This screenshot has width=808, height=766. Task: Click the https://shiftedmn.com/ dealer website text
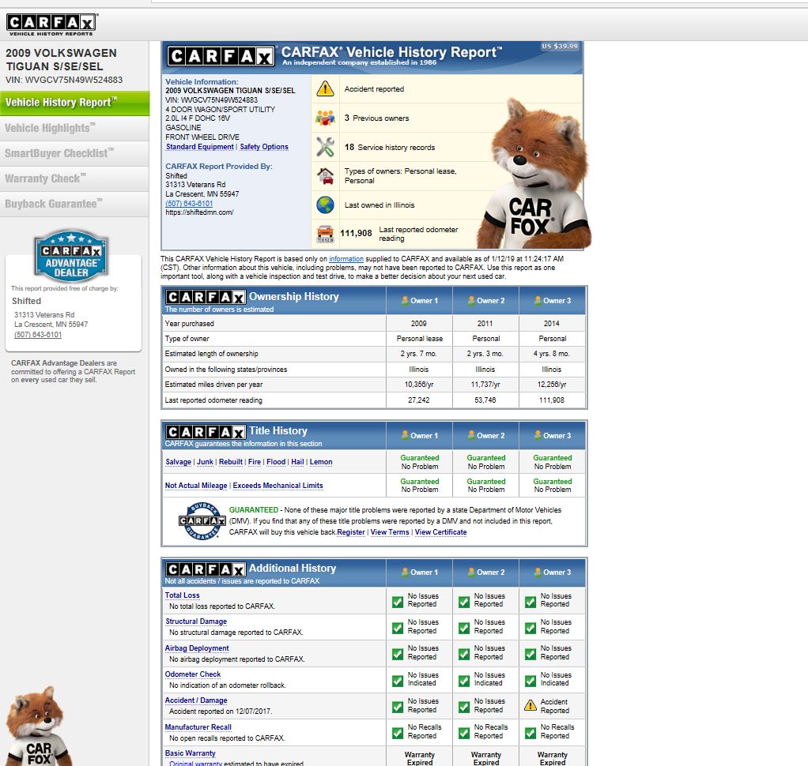tap(199, 212)
